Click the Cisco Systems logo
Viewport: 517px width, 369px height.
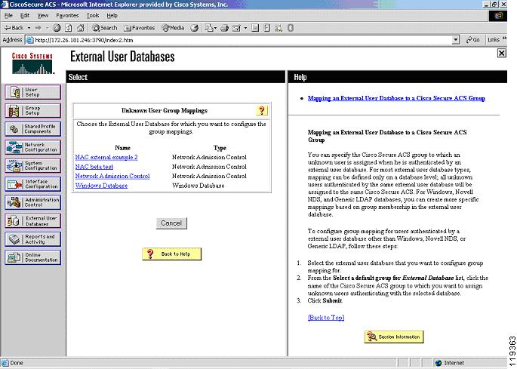tap(32, 63)
